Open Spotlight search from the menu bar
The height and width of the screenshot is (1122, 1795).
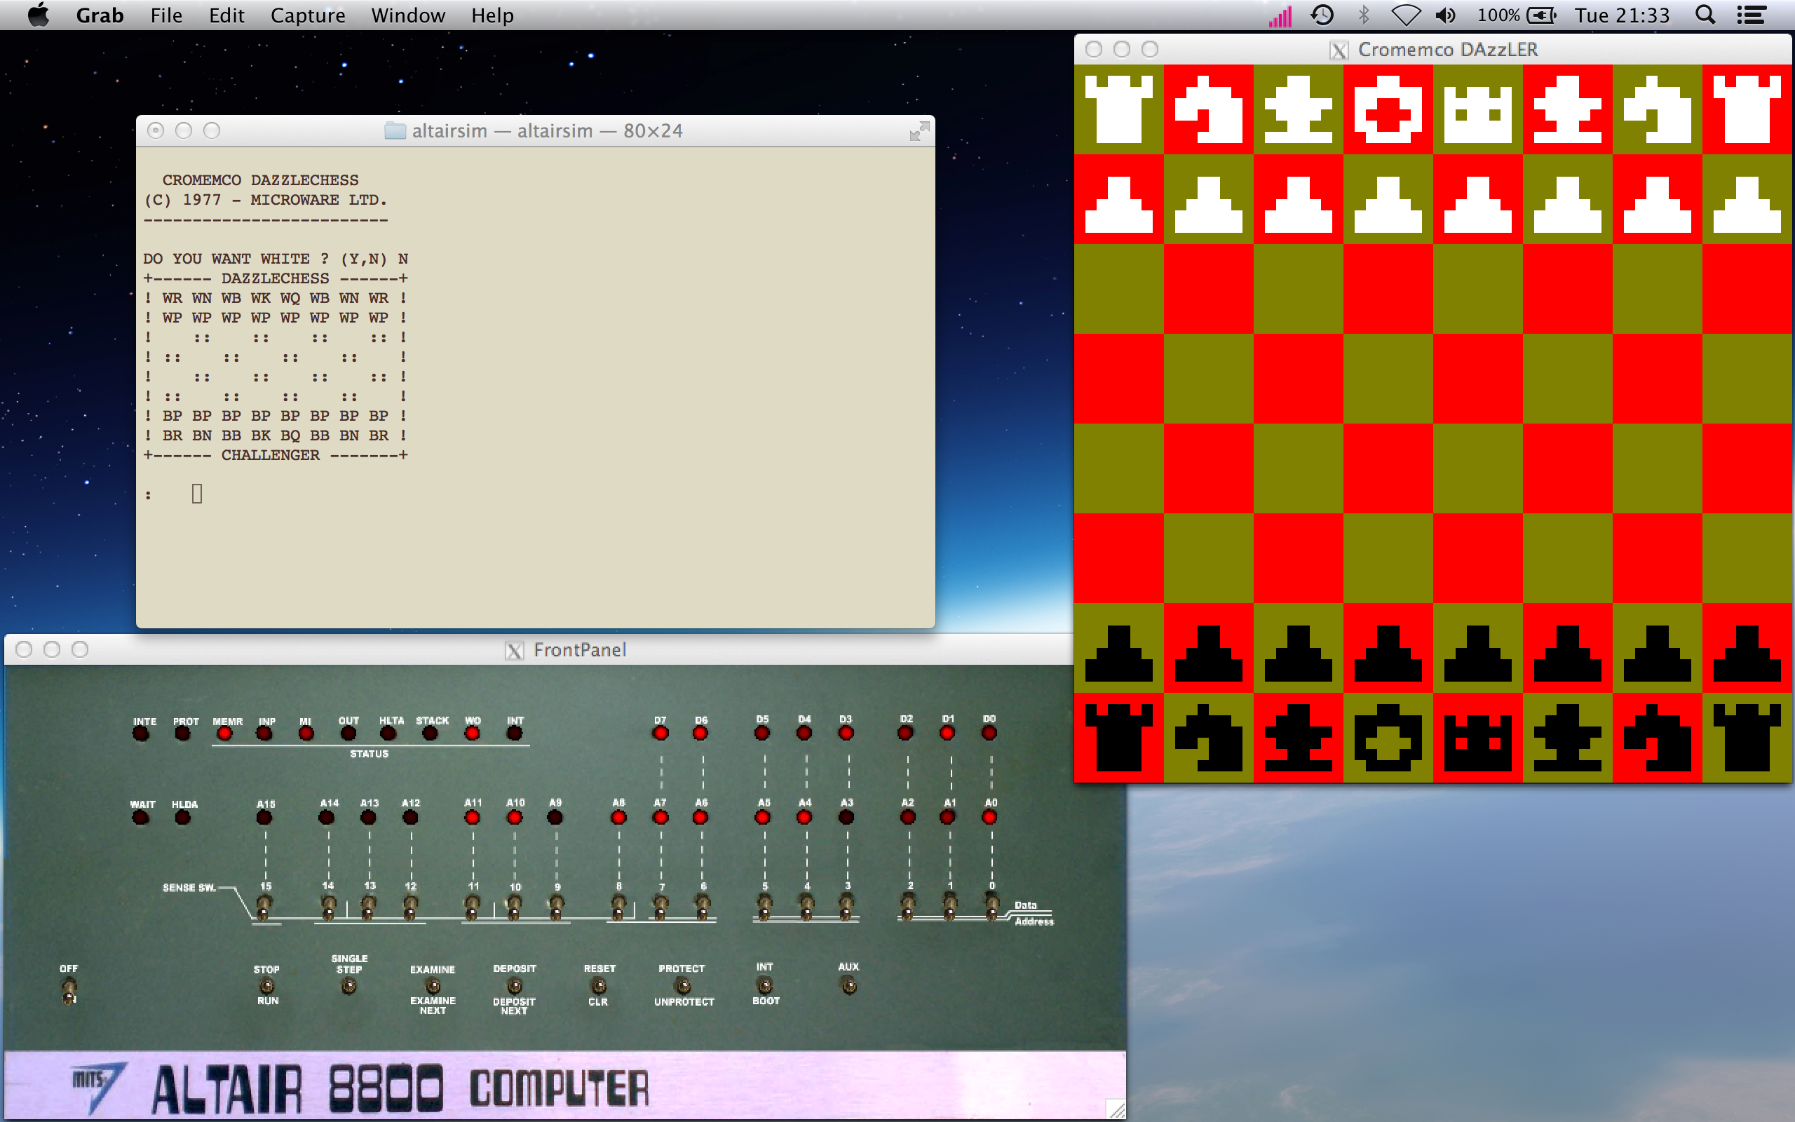tap(1705, 15)
